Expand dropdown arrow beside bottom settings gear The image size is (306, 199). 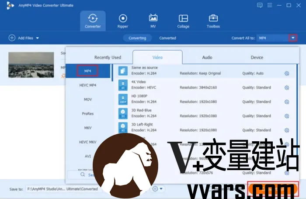click(161, 189)
